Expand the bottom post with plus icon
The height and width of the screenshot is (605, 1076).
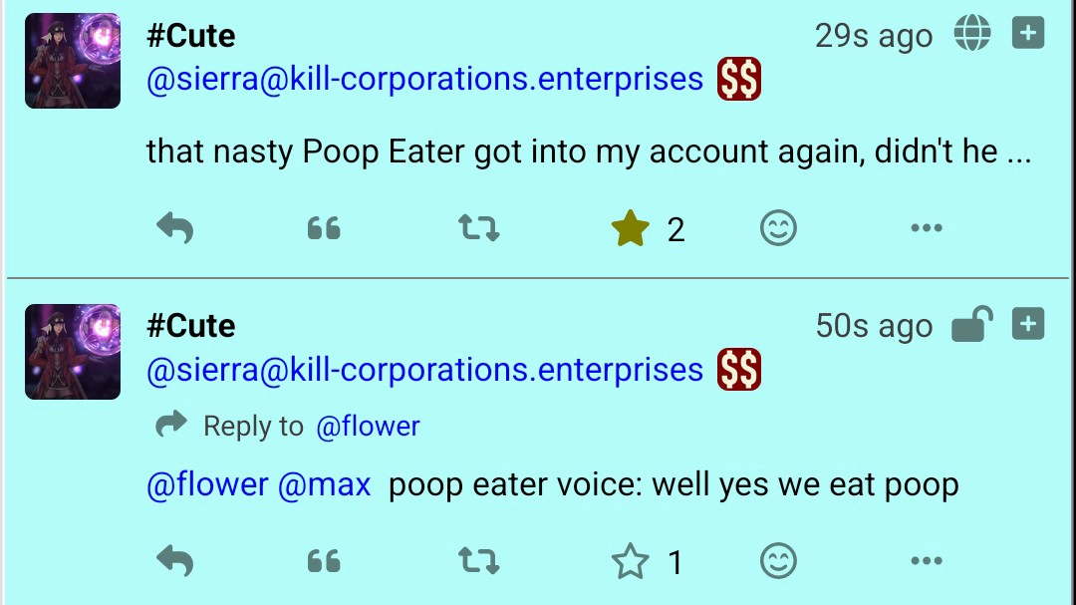(x=1028, y=325)
